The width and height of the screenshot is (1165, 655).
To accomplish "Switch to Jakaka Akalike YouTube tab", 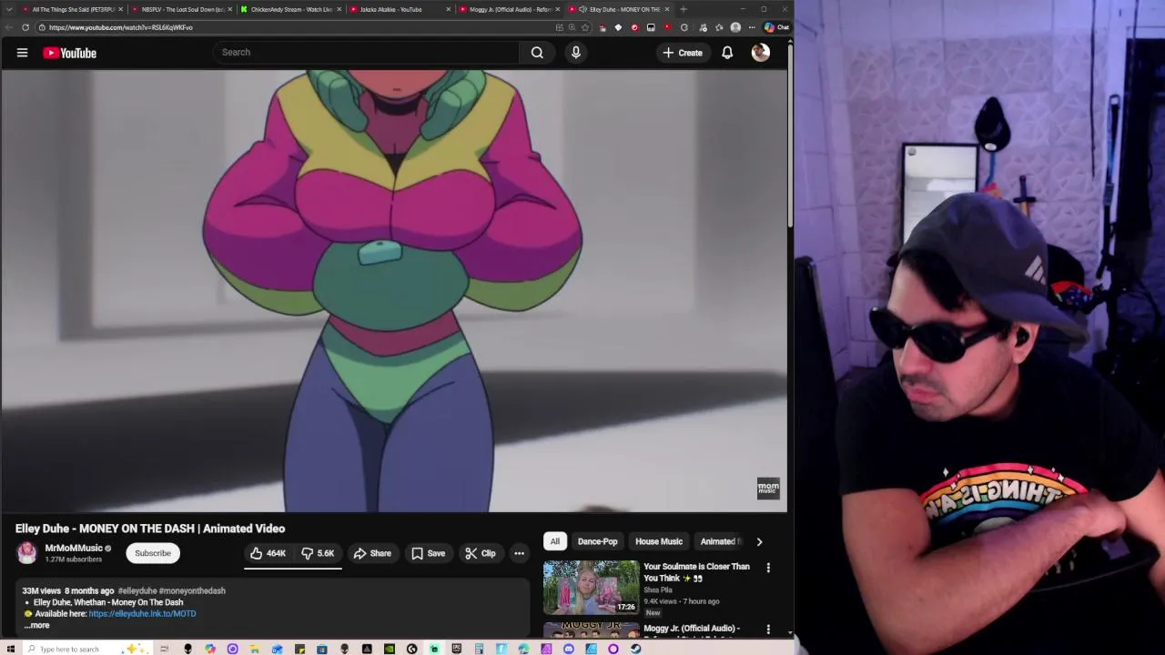I will coord(400,9).
